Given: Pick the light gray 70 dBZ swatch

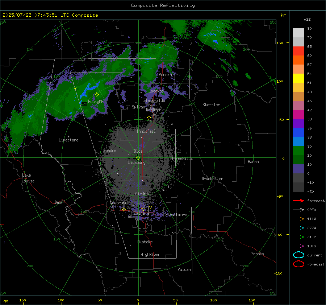Looking at the screenshot, I should [x=298, y=33].
